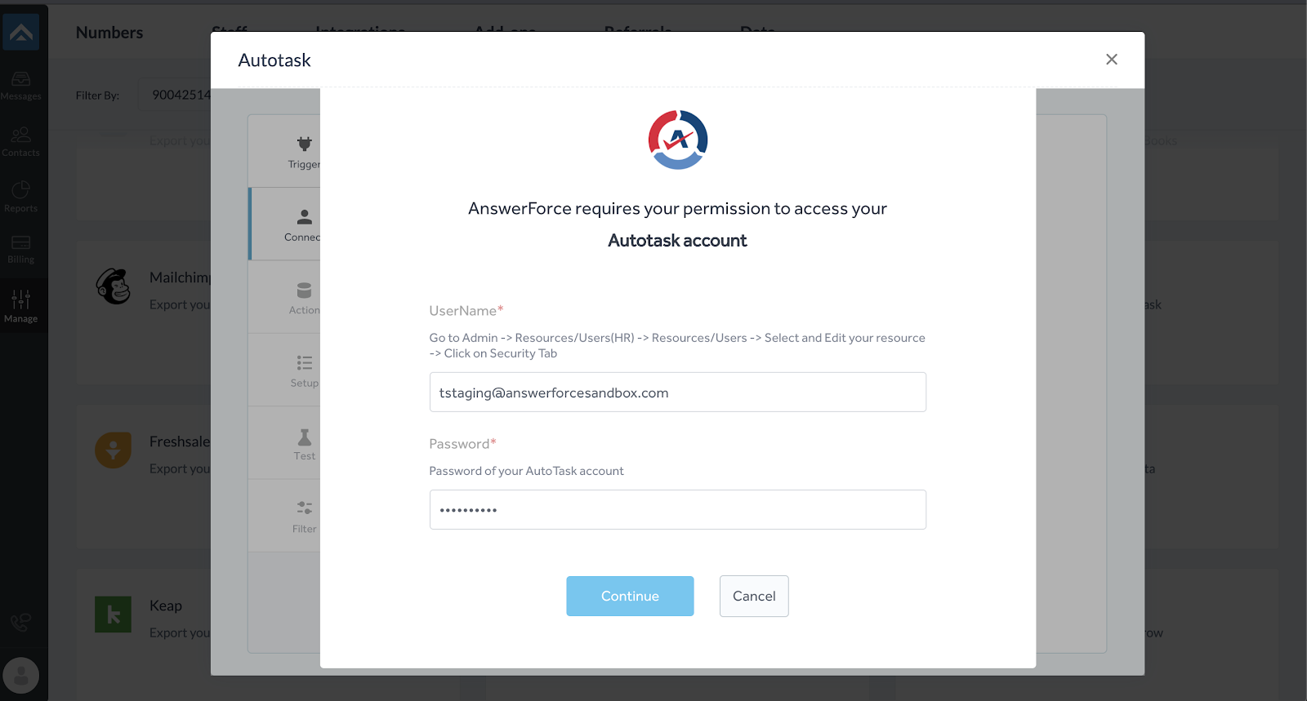
Task: Click the Freshsales logo icon
Action: [114, 450]
